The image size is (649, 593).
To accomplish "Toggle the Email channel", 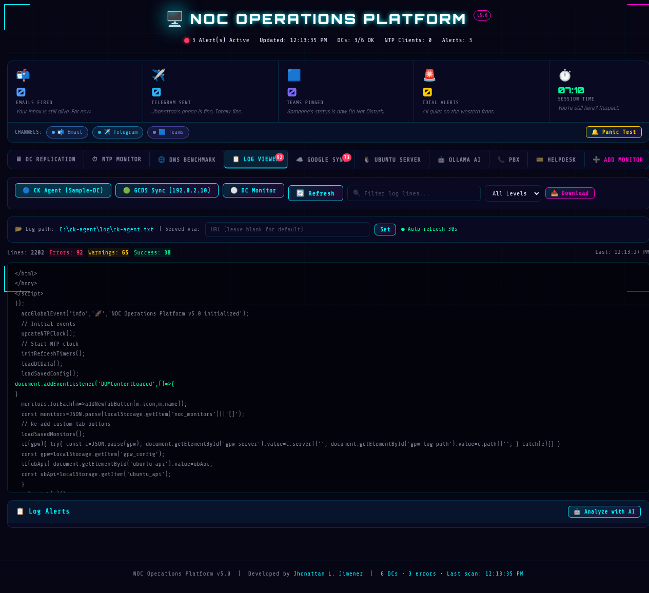I will pos(67,132).
